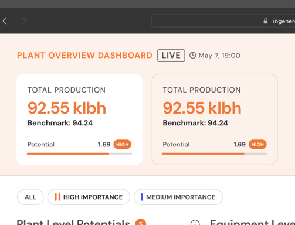Click the orange 5 badge by Plant Level Potentials
The height and width of the screenshot is (225, 295).
[141, 222]
